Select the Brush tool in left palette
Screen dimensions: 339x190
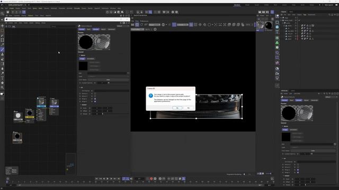pyautogui.click(x=2, y=50)
